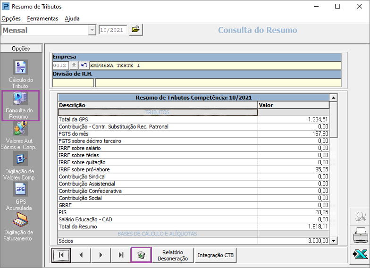This screenshot has width=370, height=268.
Task: Click Integração CTB button
Action: click(x=216, y=255)
